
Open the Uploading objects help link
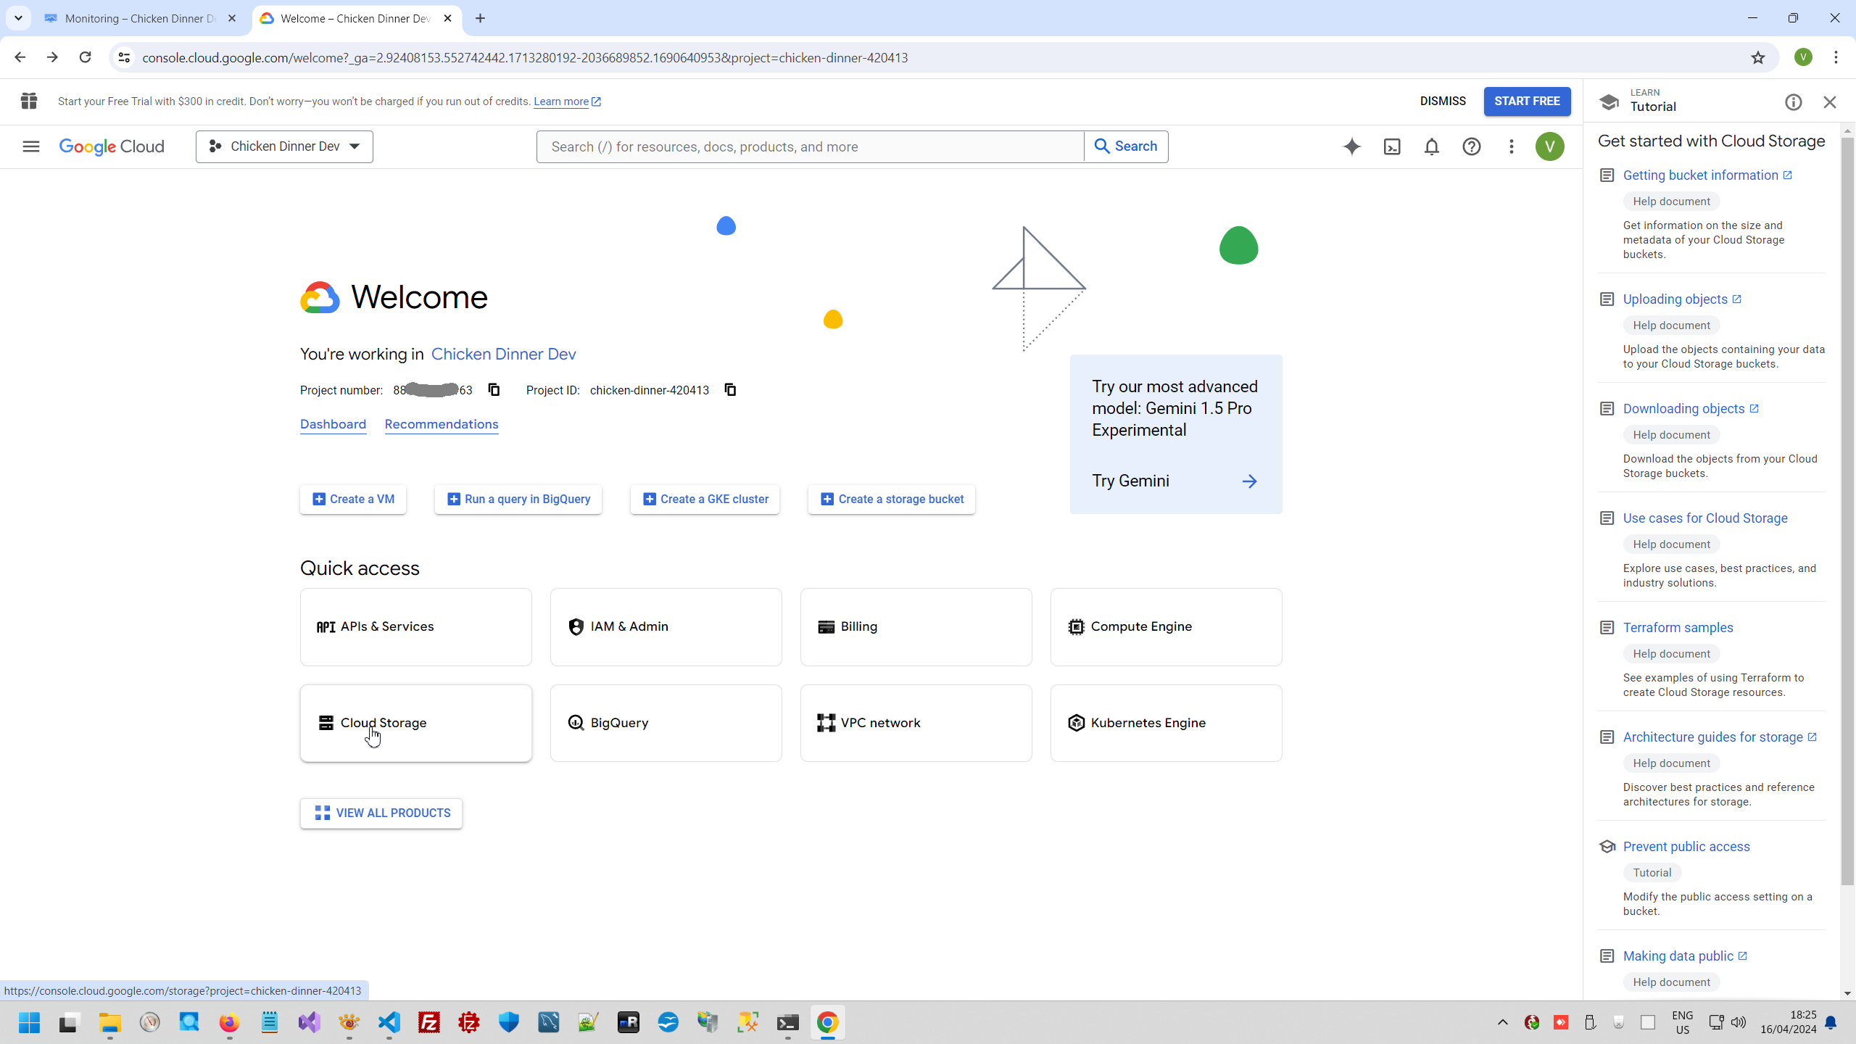(x=1675, y=299)
